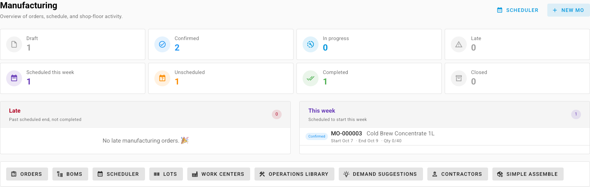Navigate to Work Centers
Viewport: 590px width, 187px height.
coord(219,174)
